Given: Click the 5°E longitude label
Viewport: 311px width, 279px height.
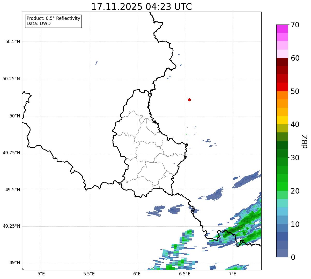Looking at the screenshot, I should pos(41,274).
